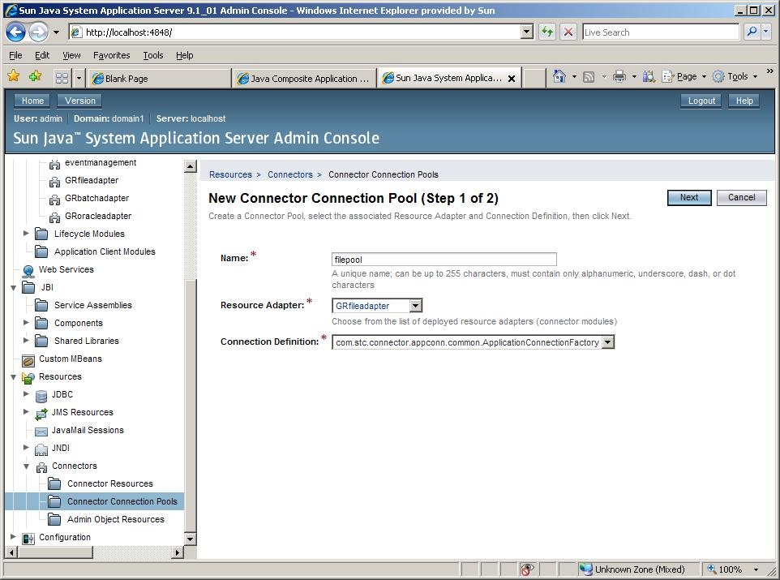Expand the JMS Resources node
Image resolution: width=780 pixels, height=580 pixels.
pos(26,412)
